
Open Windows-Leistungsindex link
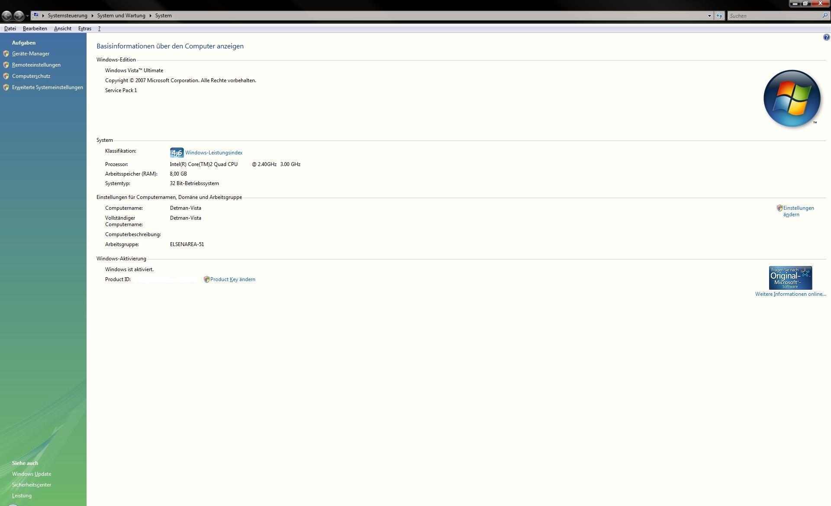click(213, 153)
